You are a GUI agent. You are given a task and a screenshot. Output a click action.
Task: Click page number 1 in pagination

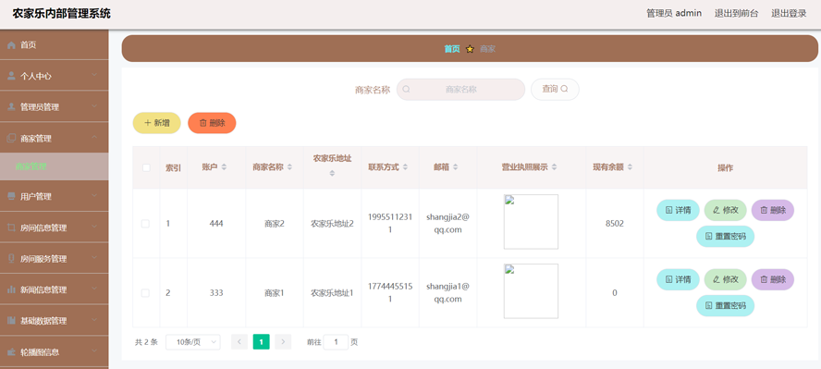[x=262, y=342]
